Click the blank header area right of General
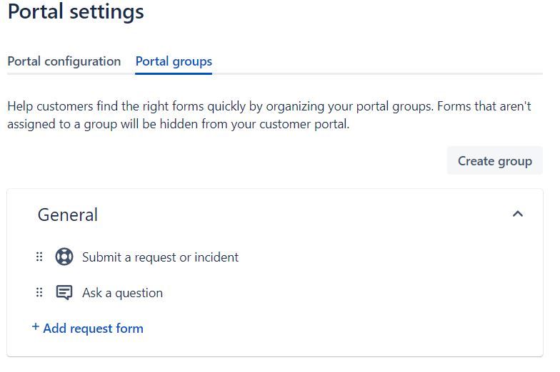 [x=300, y=215]
